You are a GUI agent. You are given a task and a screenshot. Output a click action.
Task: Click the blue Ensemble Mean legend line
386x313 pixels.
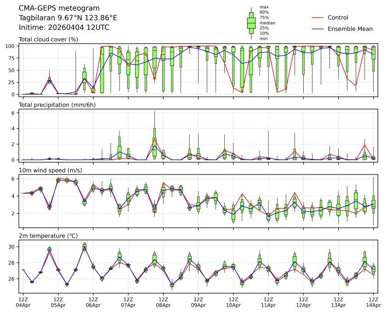click(x=318, y=29)
